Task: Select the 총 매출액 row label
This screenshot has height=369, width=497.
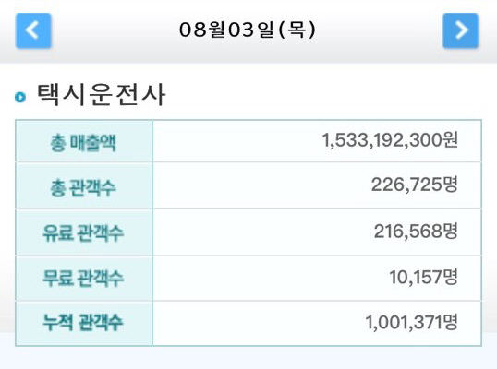Action: point(84,142)
